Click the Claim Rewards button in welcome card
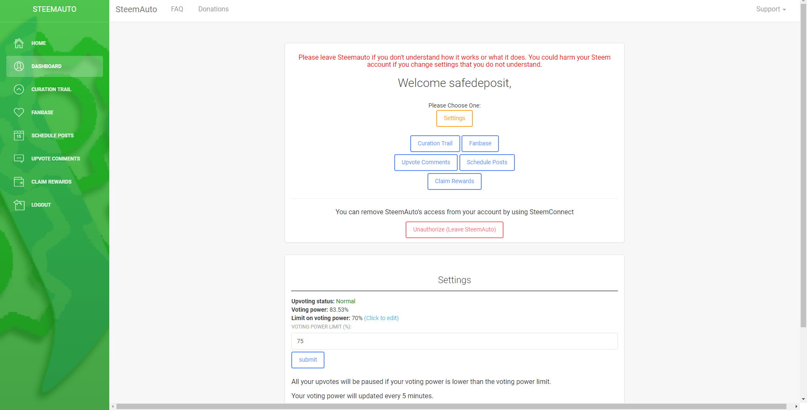The height and width of the screenshot is (410, 807). pos(454,181)
